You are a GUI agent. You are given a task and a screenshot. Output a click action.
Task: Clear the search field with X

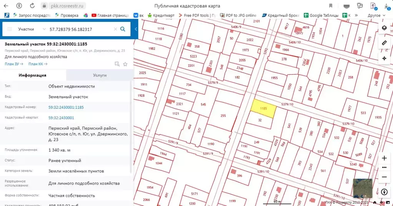(x=115, y=29)
